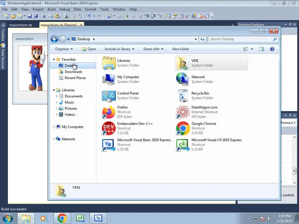Collapse the Favorites group
299x224 pixels.
pyautogui.click(x=54, y=60)
